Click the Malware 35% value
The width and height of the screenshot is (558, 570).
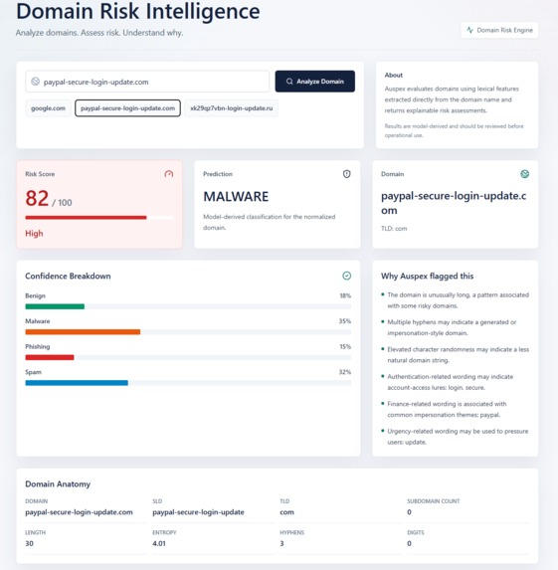pyautogui.click(x=345, y=321)
